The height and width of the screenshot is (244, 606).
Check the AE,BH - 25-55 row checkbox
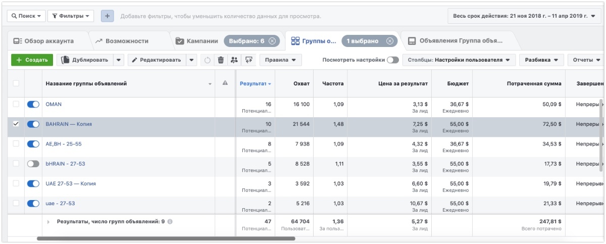pyautogui.click(x=16, y=144)
